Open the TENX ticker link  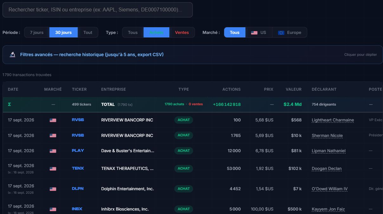coord(78,168)
